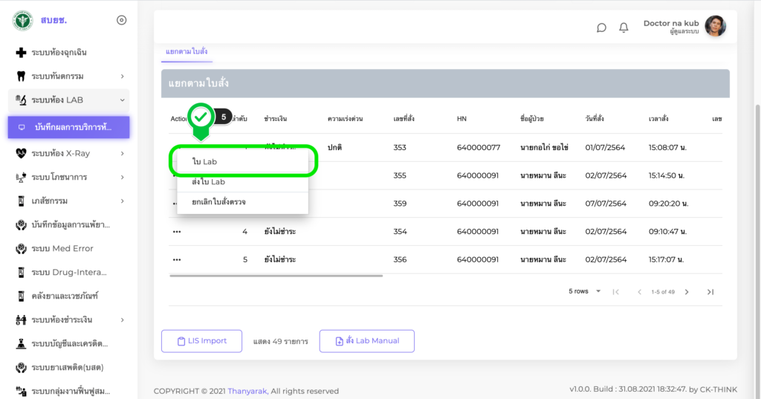Screen dimensions: 761x399
Task: Click the LIS Import button
Action: pos(201,341)
